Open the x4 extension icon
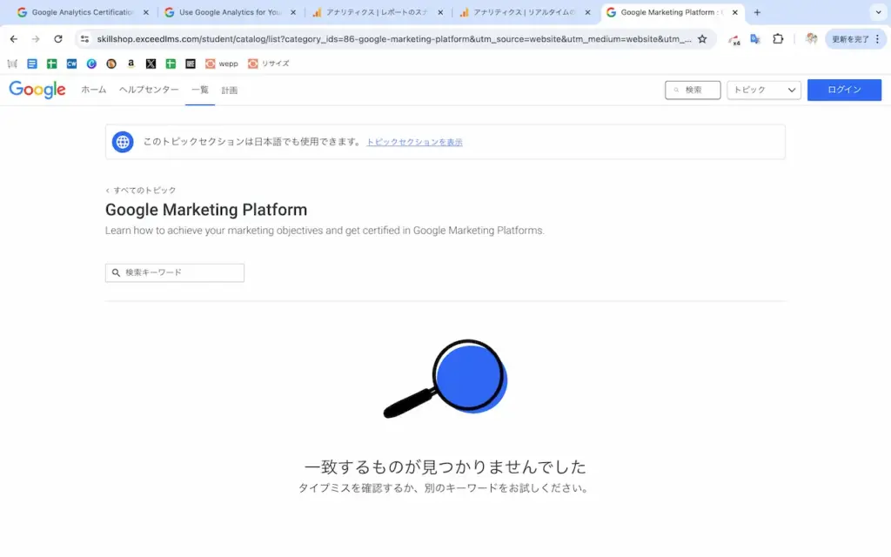Screen dimensions: 891x557 point(734,40)
